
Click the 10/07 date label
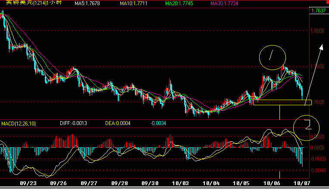[302, 183]
